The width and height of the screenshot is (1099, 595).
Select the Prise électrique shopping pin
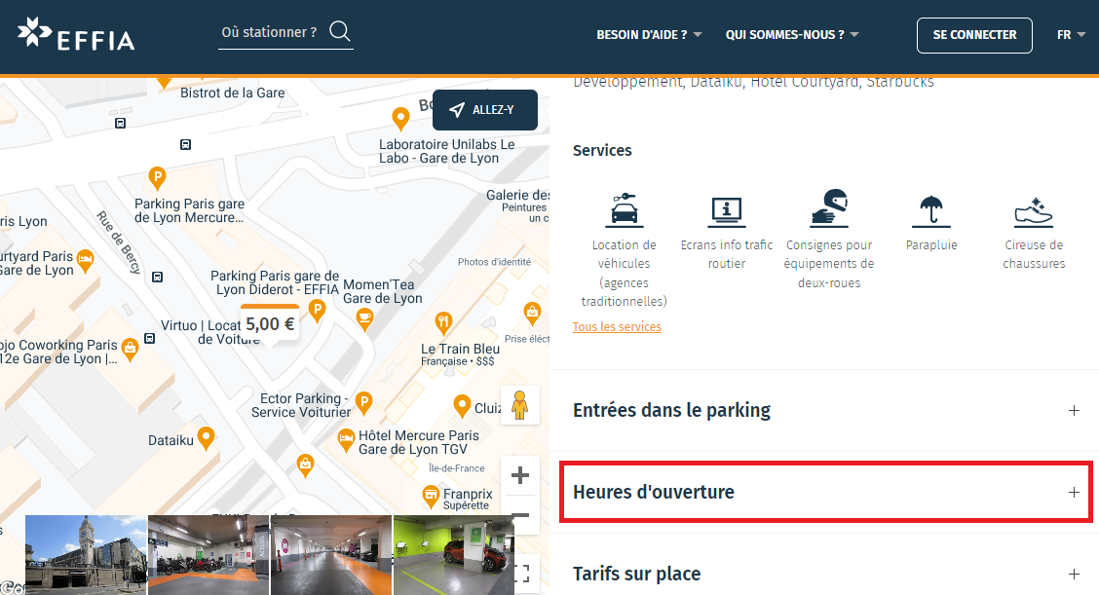(x=532, y=314)
